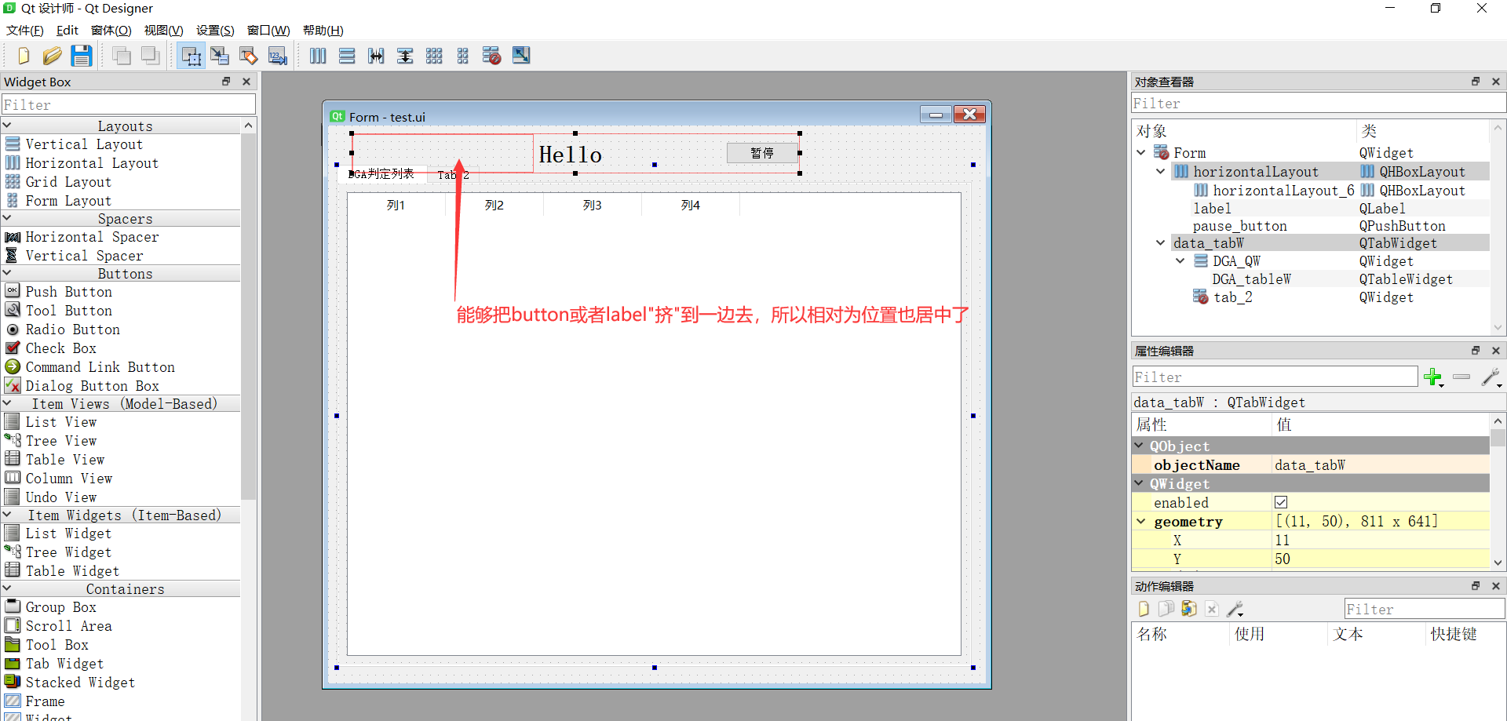Click the green plus to add dynamic property
Image resolution: width=1507 pixels, height=721 pixels.
(x=1434, y=377)
